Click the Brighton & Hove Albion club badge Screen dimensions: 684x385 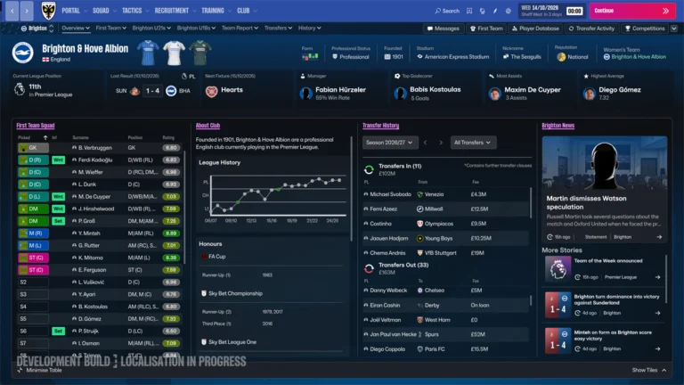[22, 53]
